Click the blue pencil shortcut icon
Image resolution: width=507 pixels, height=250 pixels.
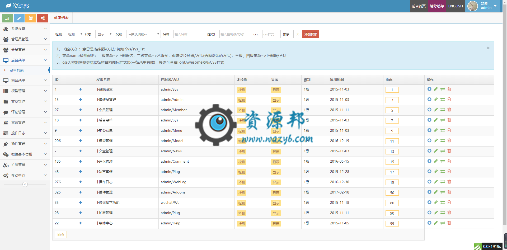point(19,18)
